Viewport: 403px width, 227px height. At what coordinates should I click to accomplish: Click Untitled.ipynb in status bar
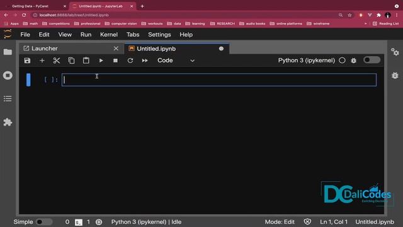click(x=375, y=222)
